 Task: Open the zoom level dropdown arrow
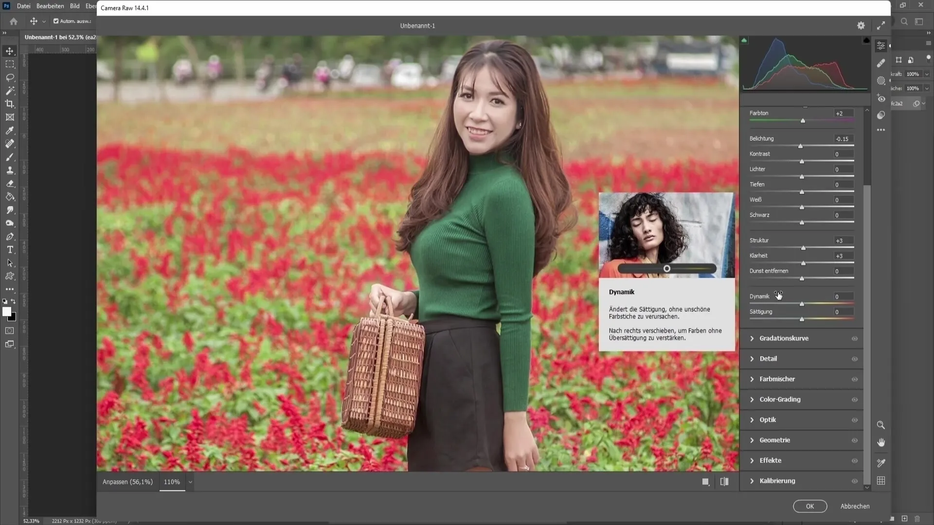(190, 482)
